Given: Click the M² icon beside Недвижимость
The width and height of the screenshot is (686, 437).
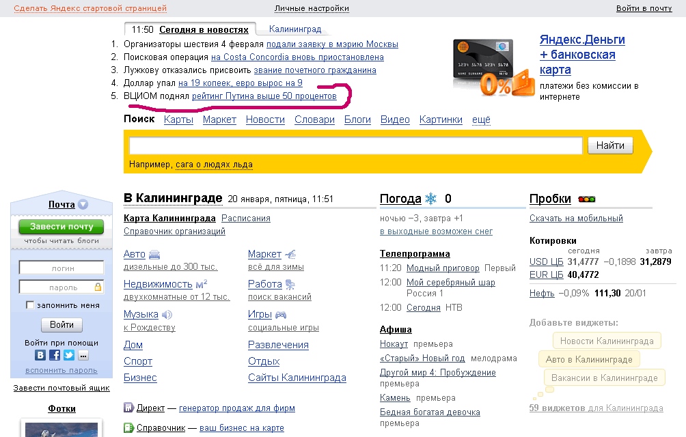Looking at the screenshot, I should [202, 284].
